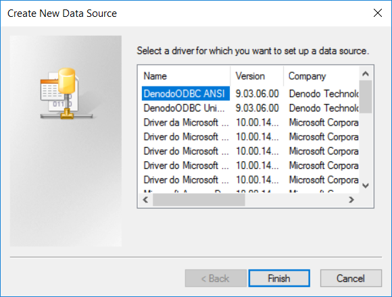Click Microsoft Corpora company of Driver da Microsoft
392x297 pixels.
pyautogui.click(x=324, y=123)
